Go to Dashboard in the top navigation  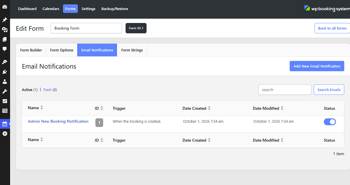click(x=27, y=9)
